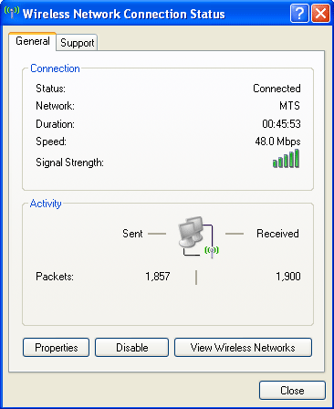This screenshot has width=334, height=409.
Task: Click the Signal Strength label
Action: coord(69,163)
